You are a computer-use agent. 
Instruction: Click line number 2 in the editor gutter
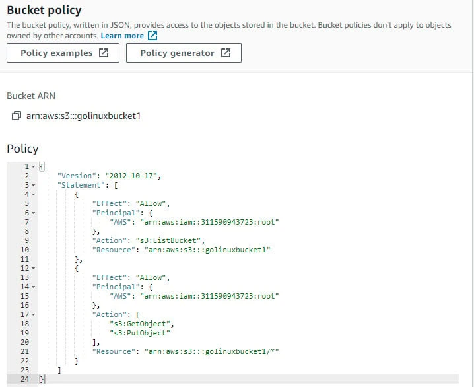[27, 176]
